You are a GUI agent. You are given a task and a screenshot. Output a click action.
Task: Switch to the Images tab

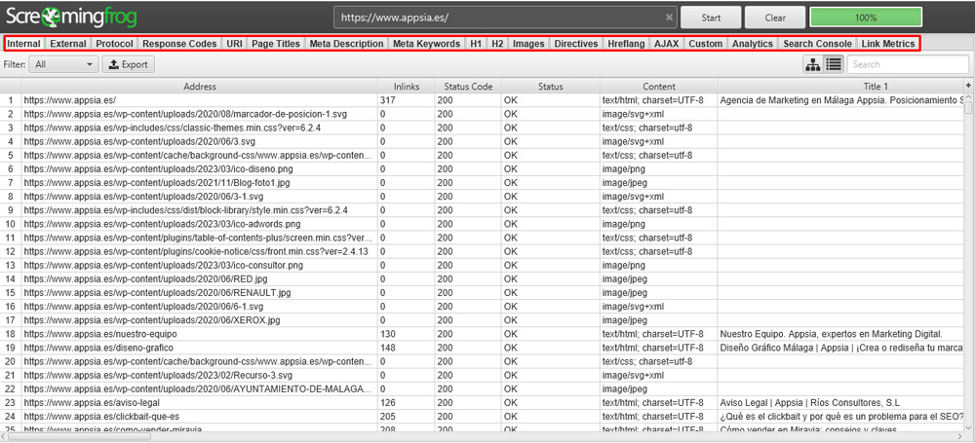528,44
